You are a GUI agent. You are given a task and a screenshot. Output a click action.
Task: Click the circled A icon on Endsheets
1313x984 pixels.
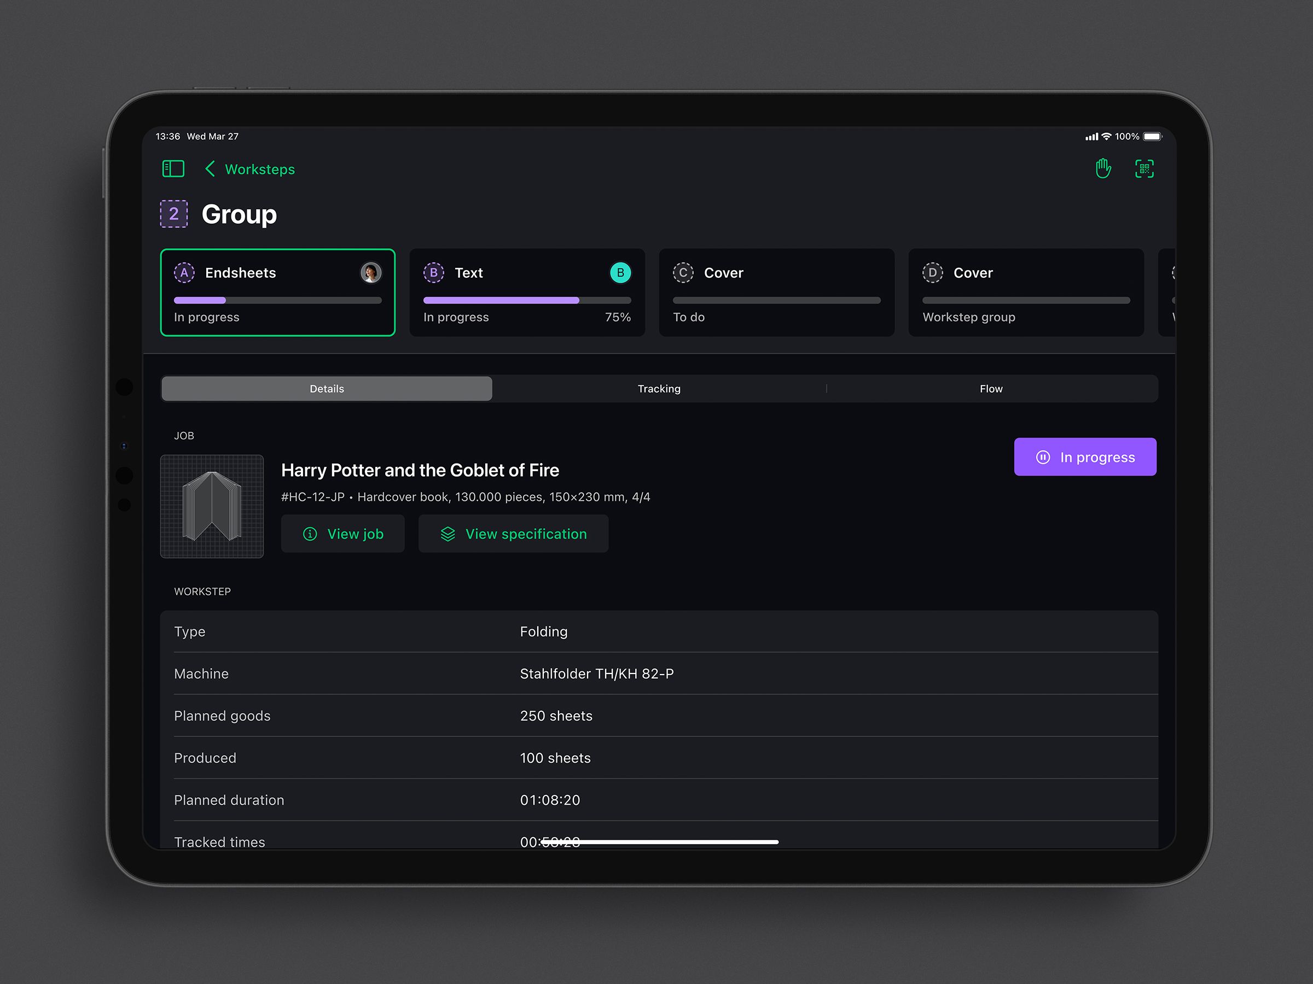click(x=184, y=273)
